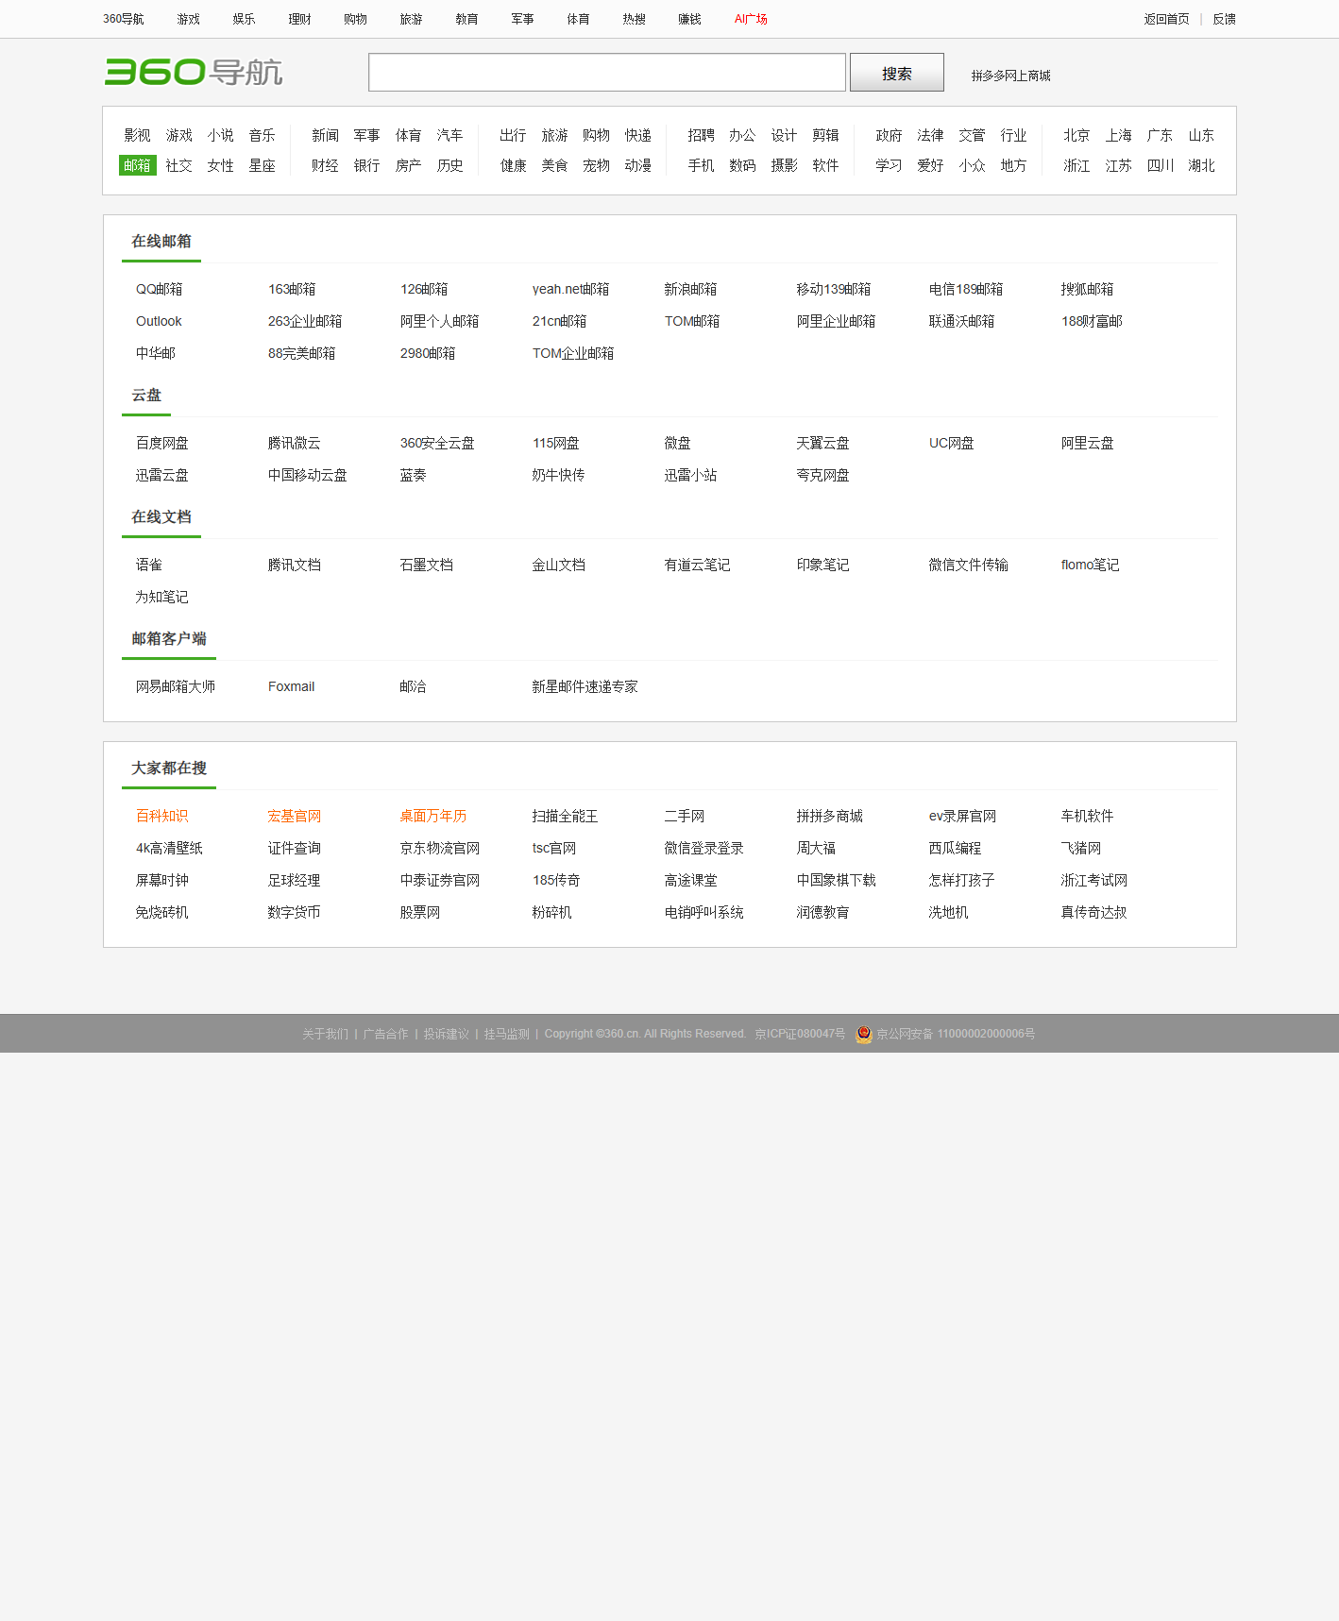
Task: Select the 北京 region category
Action: [x=1076, y=135]
